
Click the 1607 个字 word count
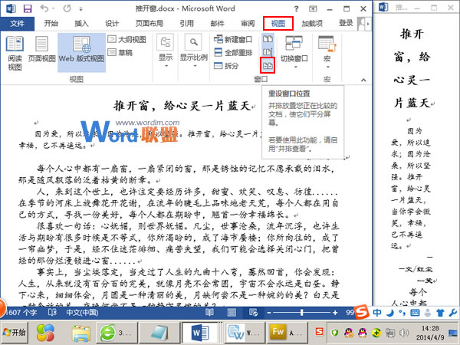click(21, 313)
